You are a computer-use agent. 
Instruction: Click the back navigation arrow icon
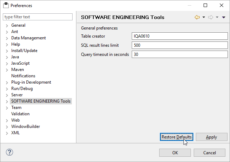click(x=197, y=17)
